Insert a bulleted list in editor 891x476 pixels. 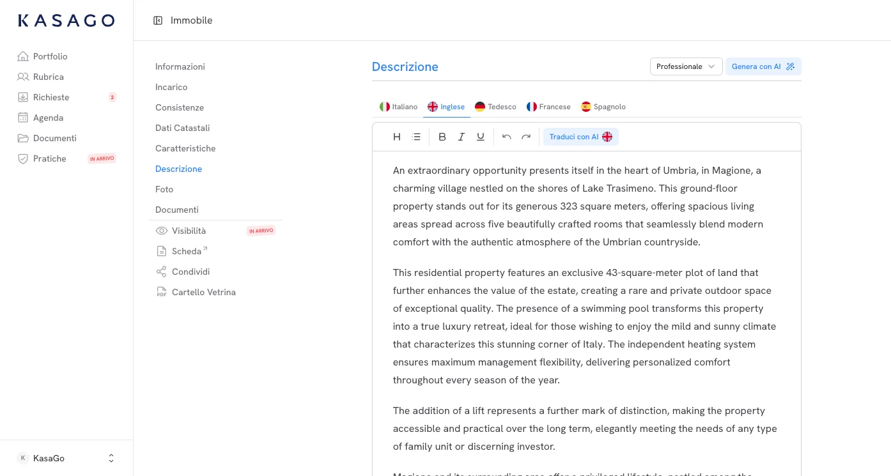point(417,137)
